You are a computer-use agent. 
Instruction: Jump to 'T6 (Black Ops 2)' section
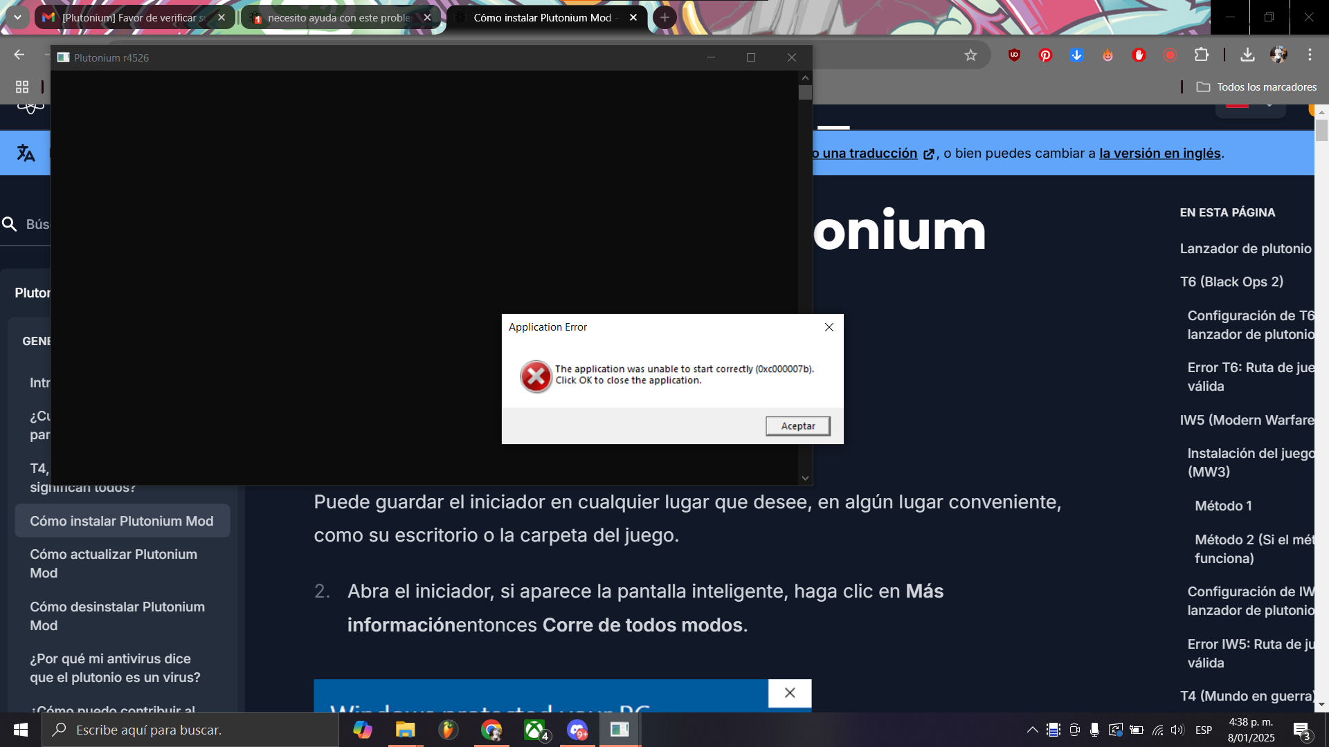(x=1231, y=282)
